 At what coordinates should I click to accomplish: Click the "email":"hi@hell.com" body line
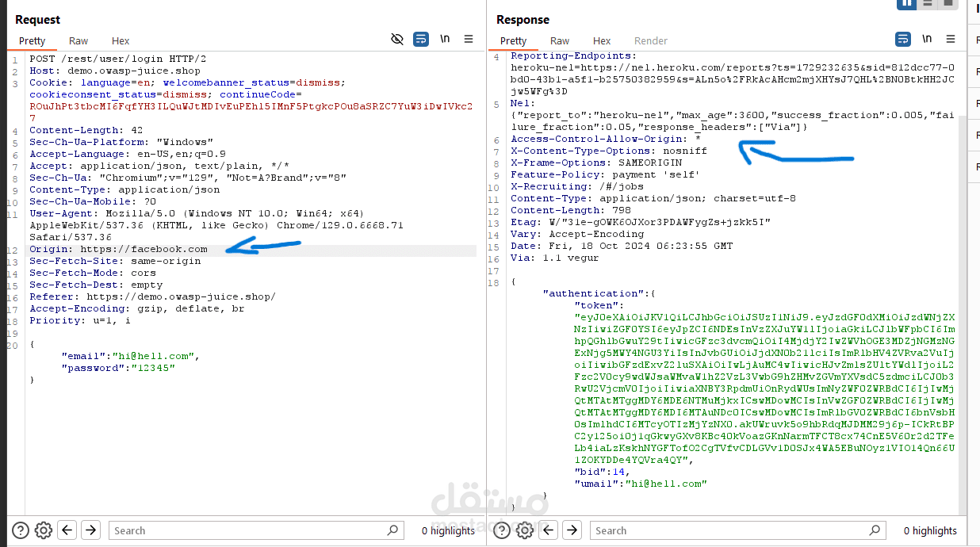(x=131, y=356)
